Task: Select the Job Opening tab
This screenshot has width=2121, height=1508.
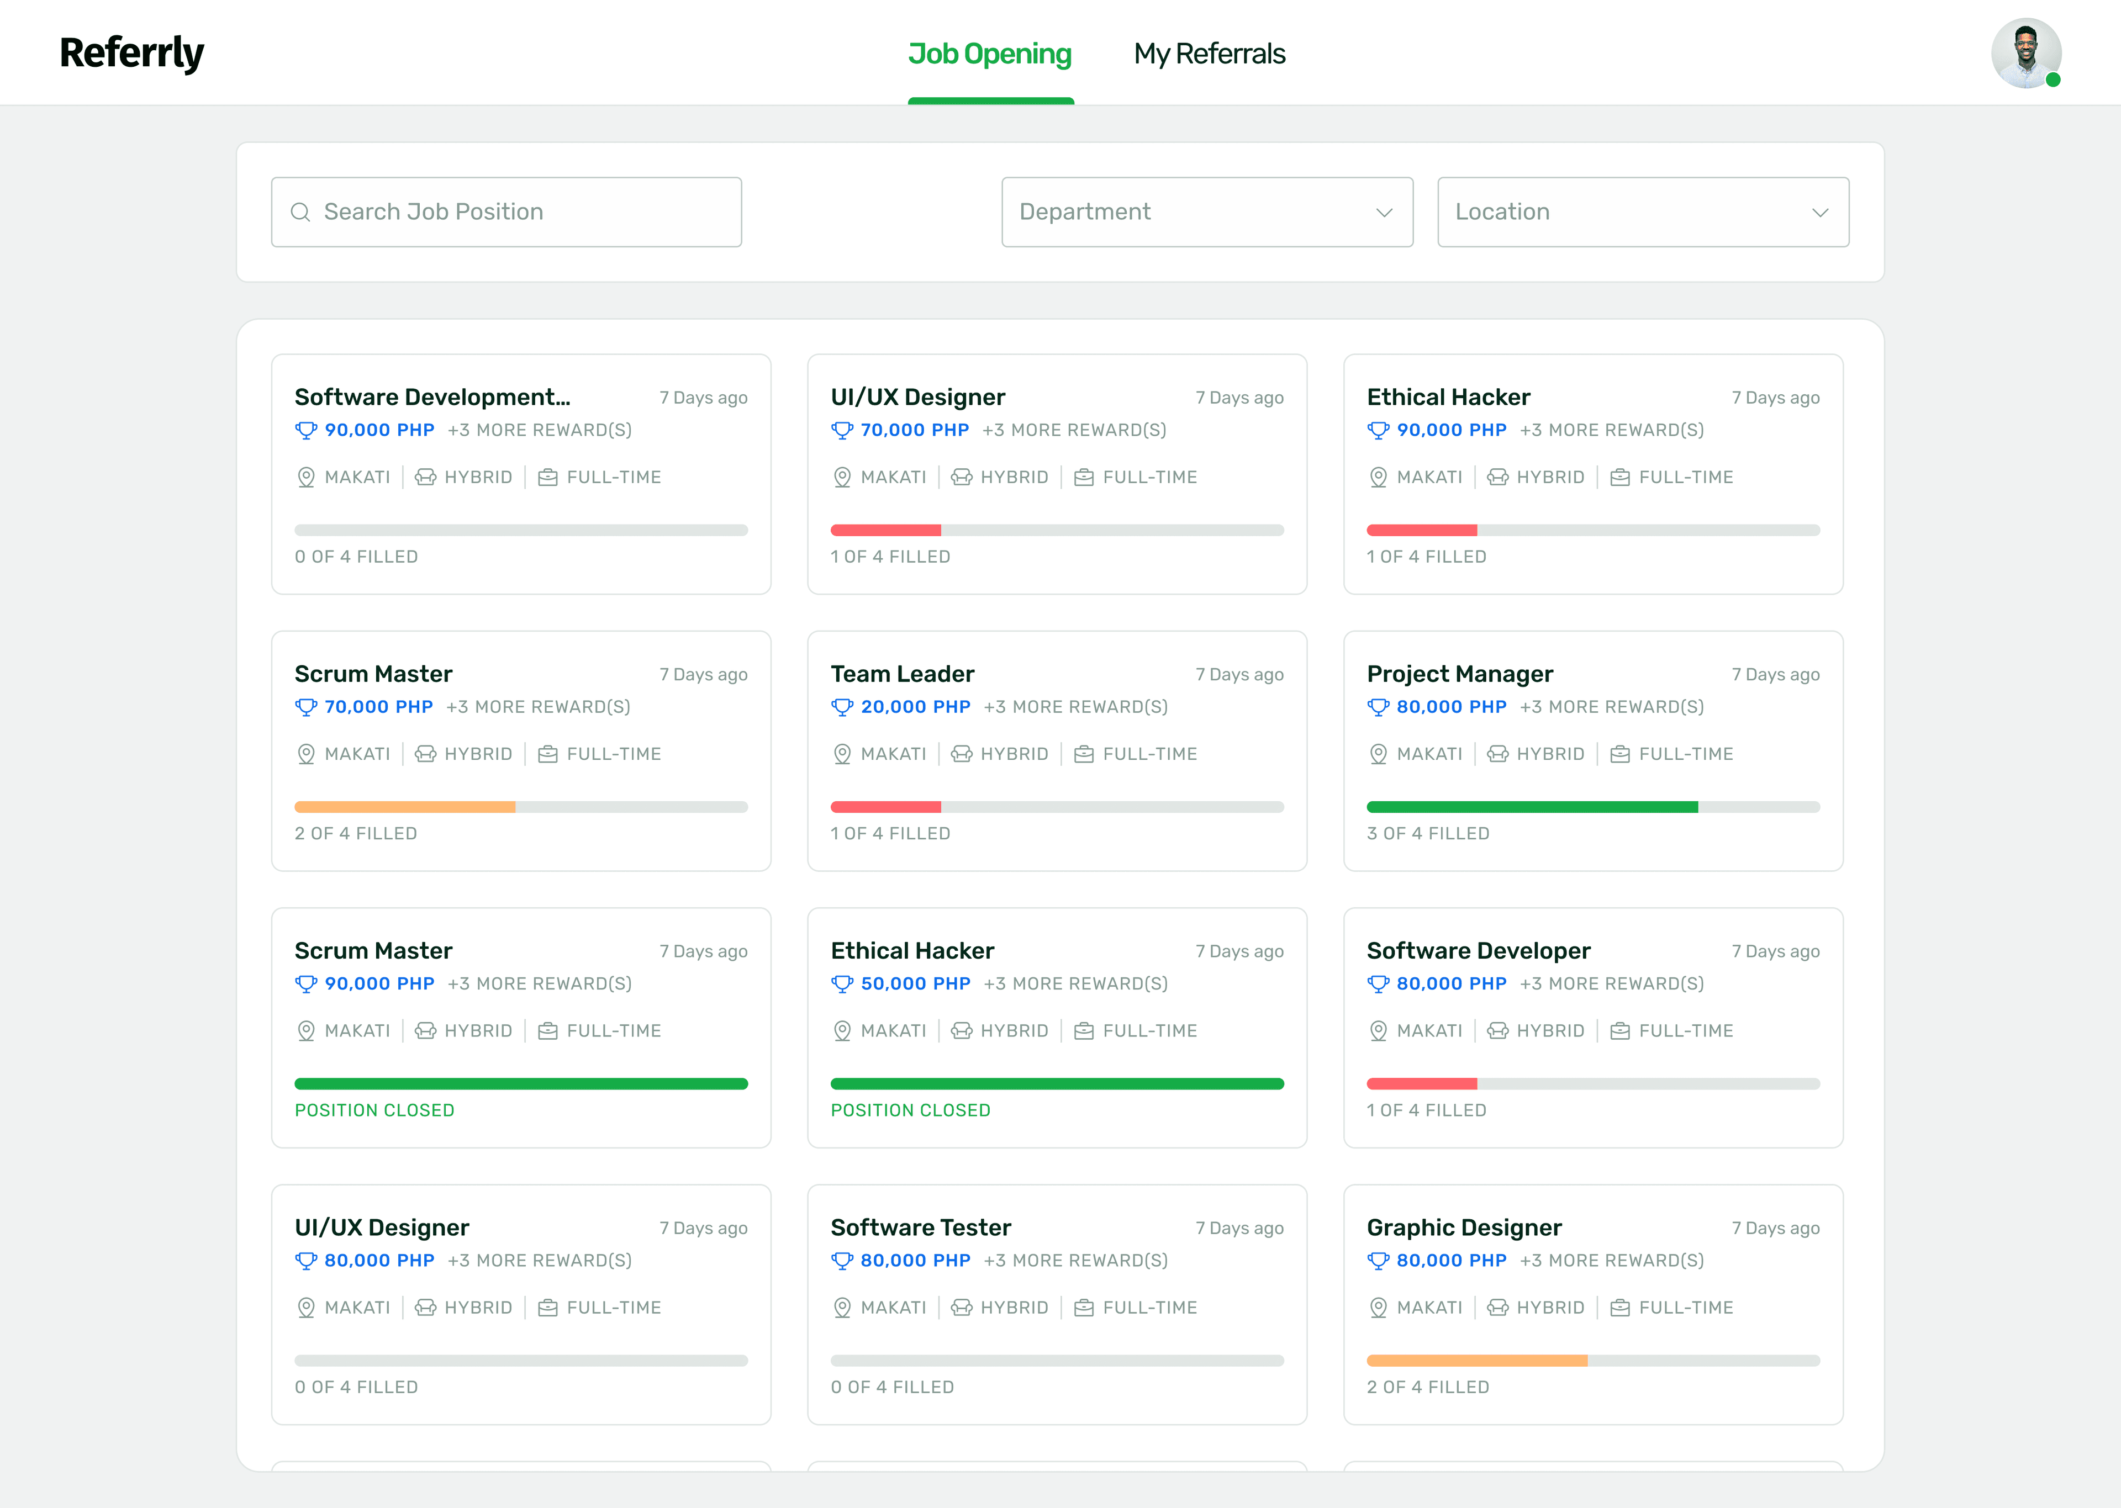Action: coord(989,54)
